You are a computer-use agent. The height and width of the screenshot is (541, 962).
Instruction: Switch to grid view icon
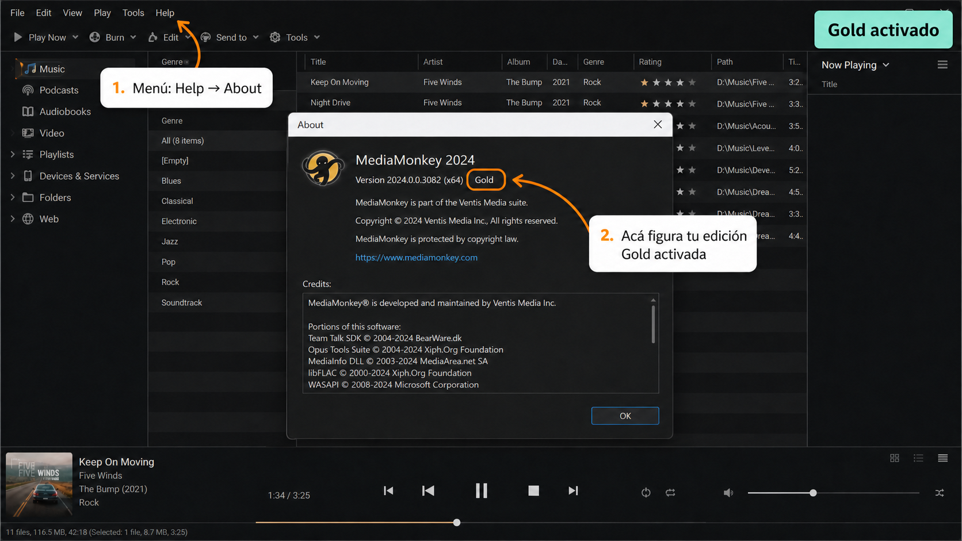point(895,458)
